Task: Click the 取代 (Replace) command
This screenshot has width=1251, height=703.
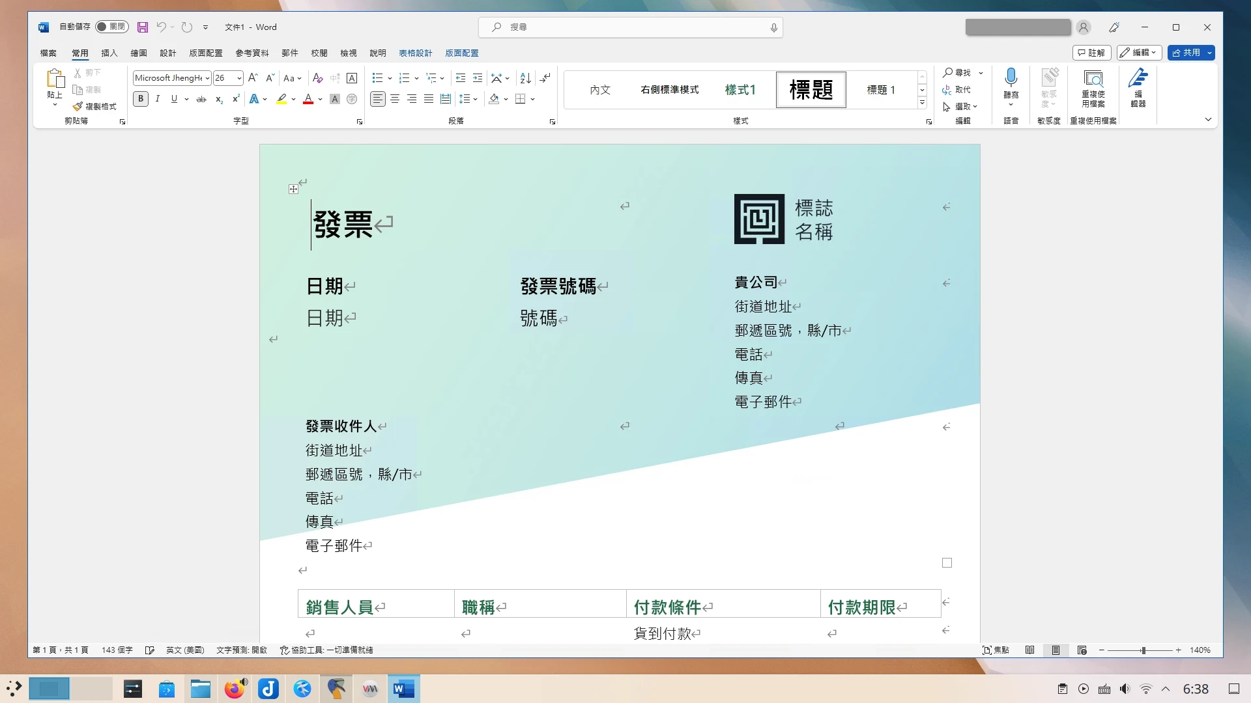Action: [959, 90]
